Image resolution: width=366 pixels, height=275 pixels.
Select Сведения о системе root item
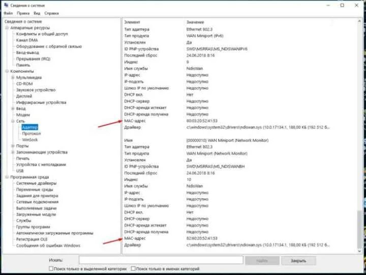click(23, 21)
